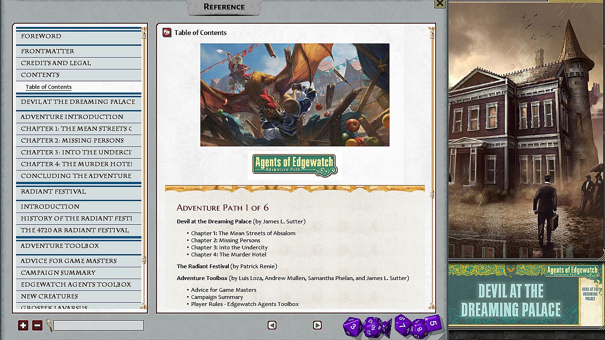Click the magnifying glass search icon
This screenshot has height=340, width=605.
pyautogui.click(x=49, y=325)
